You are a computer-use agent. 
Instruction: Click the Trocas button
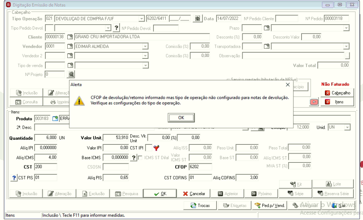(200, 205)
